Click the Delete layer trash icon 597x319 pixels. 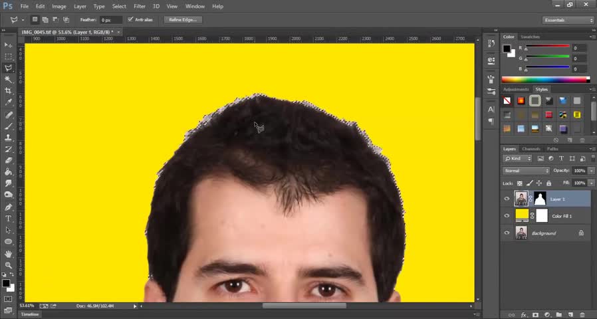pos(582,315)
